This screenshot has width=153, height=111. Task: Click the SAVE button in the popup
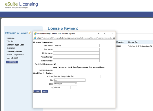45,91
